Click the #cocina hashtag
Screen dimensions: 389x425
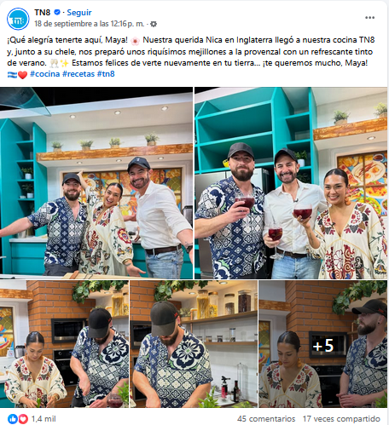pos(45,74)
